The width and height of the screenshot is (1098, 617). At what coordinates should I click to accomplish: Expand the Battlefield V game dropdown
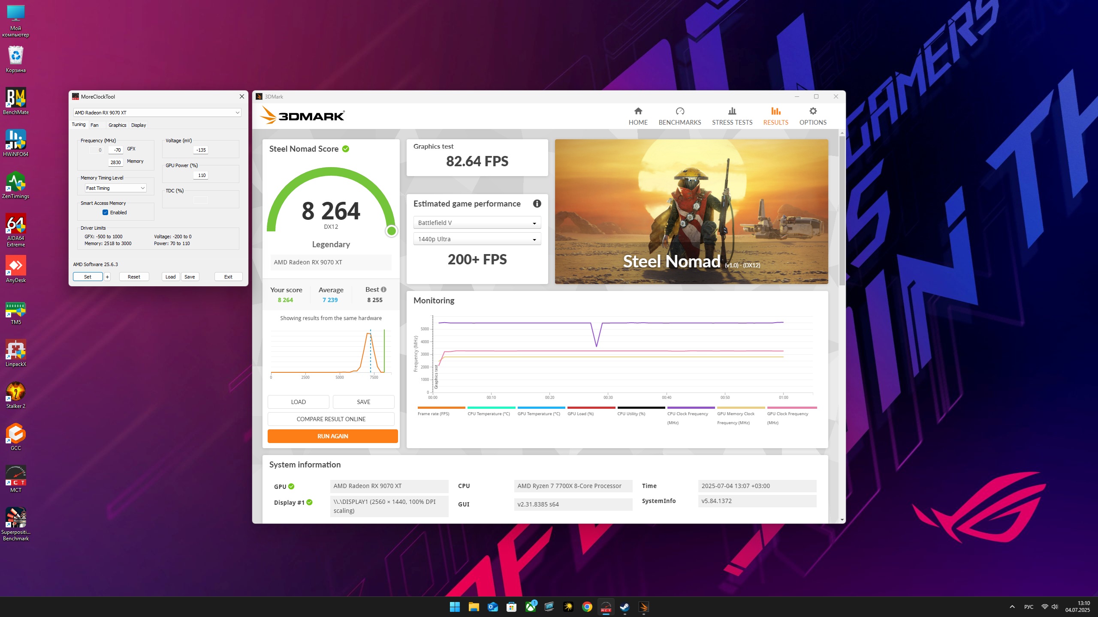477,223
